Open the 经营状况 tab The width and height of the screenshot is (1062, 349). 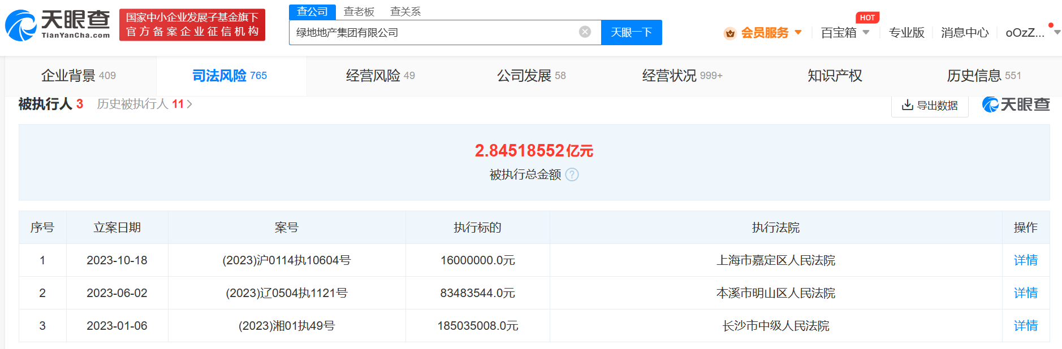click(683, 76)
